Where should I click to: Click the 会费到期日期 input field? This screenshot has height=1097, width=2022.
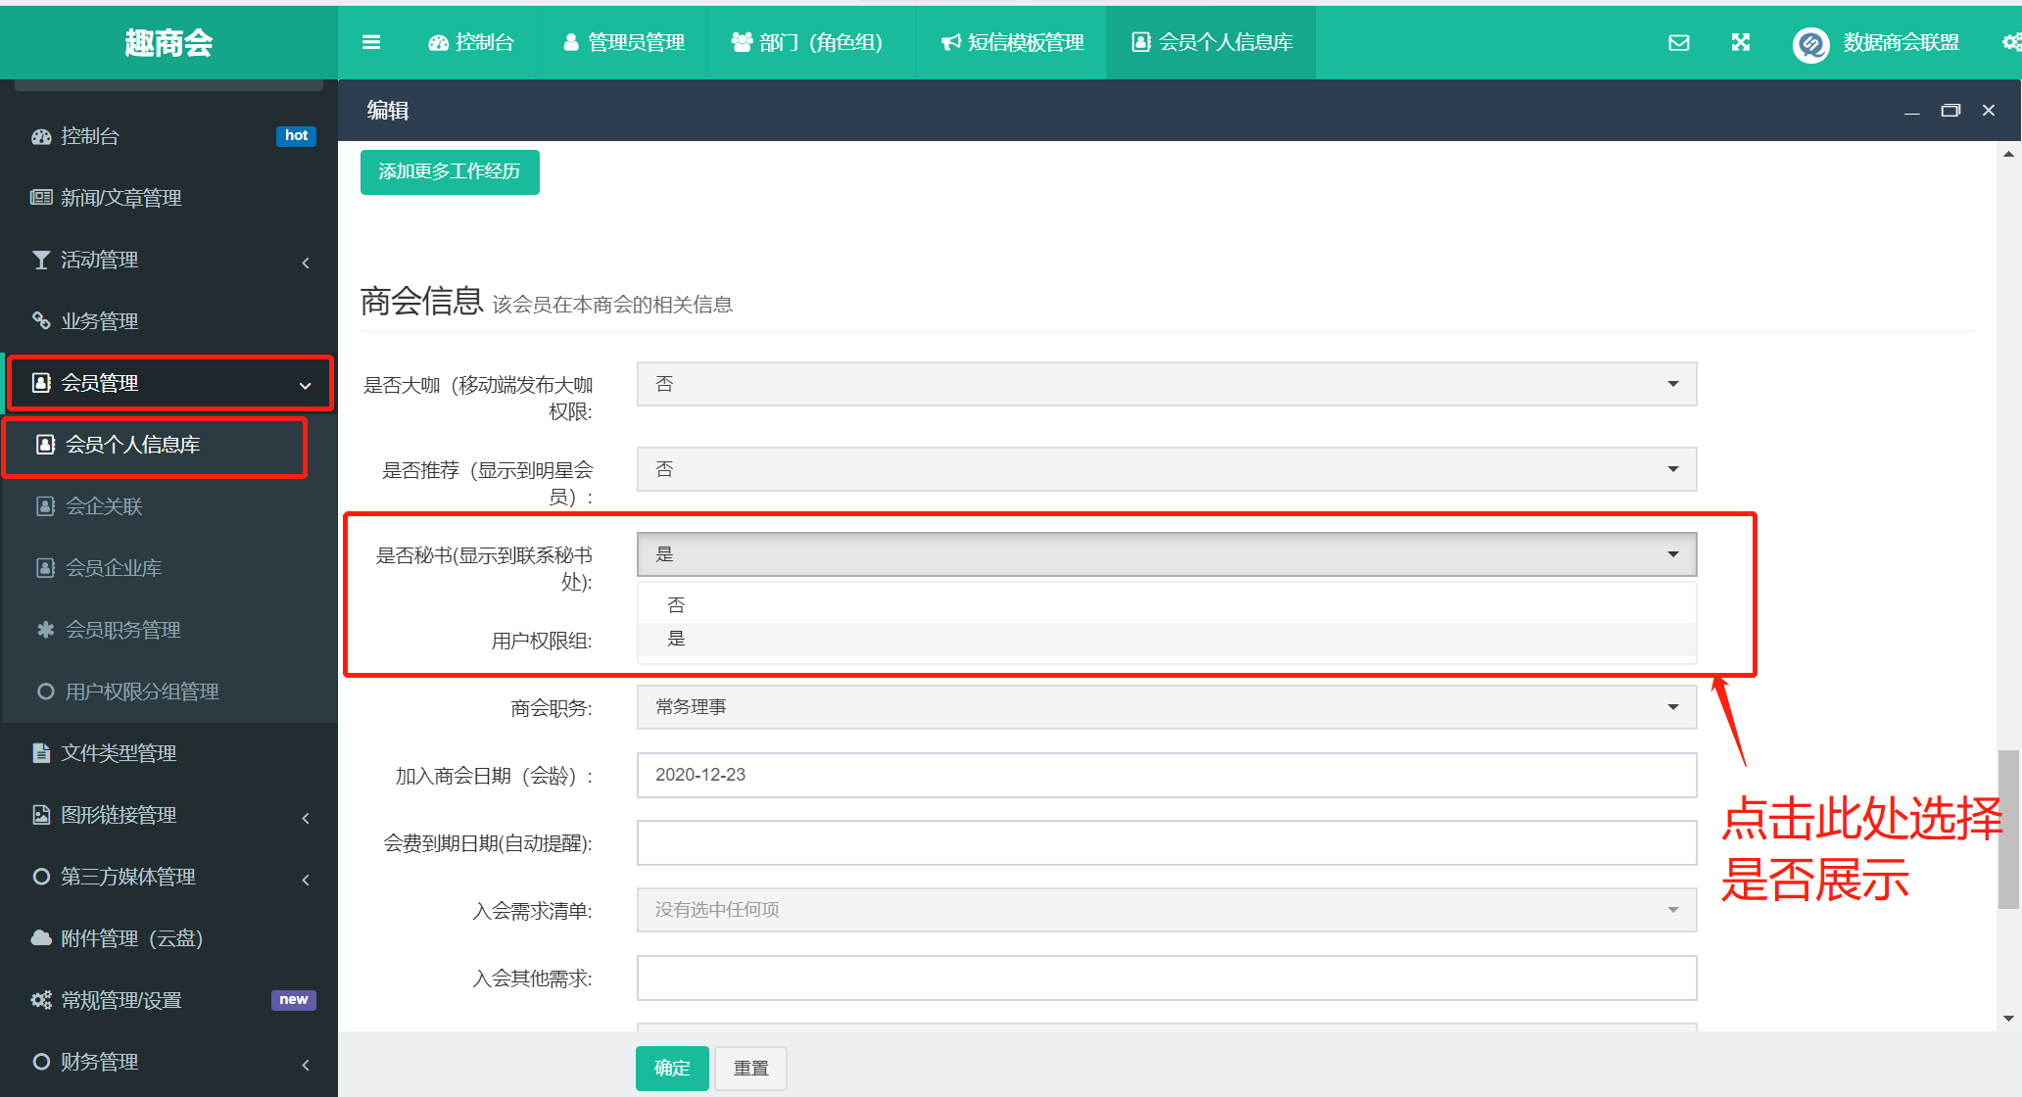1166,842
